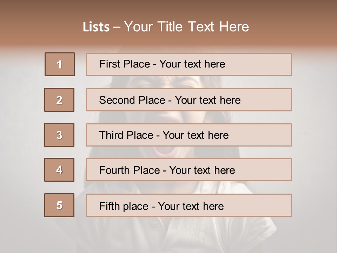Pick the number 4 square

59,170
